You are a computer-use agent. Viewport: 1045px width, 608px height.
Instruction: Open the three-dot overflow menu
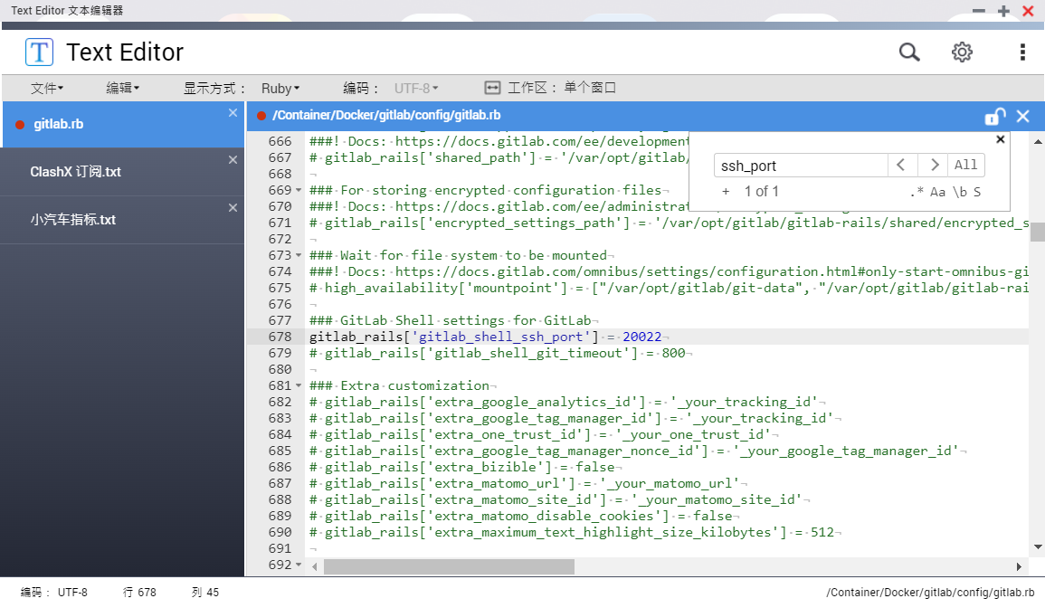pyautogui.click(x=1022, y=52)
